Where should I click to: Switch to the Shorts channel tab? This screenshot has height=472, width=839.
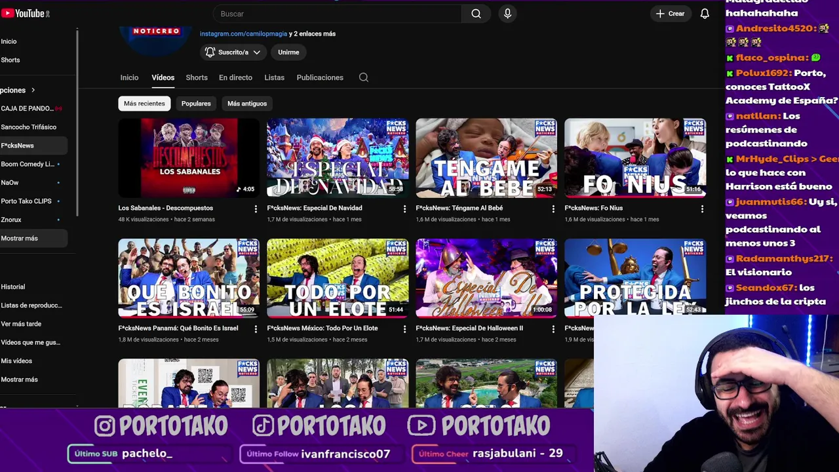tap(197, 77)
